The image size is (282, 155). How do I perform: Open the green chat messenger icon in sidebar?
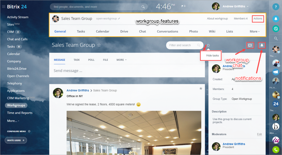(276, 28)
